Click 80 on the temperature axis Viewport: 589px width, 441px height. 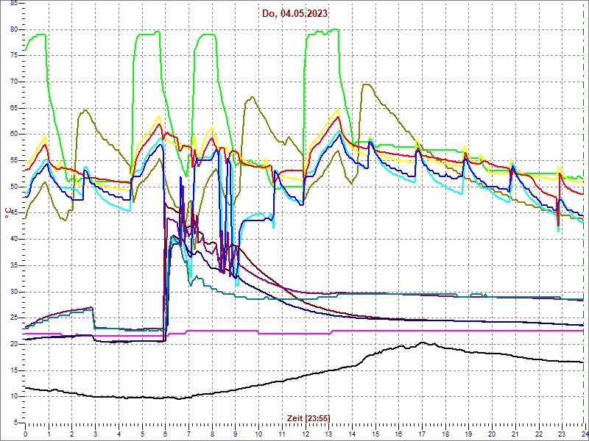pos(14,29)
